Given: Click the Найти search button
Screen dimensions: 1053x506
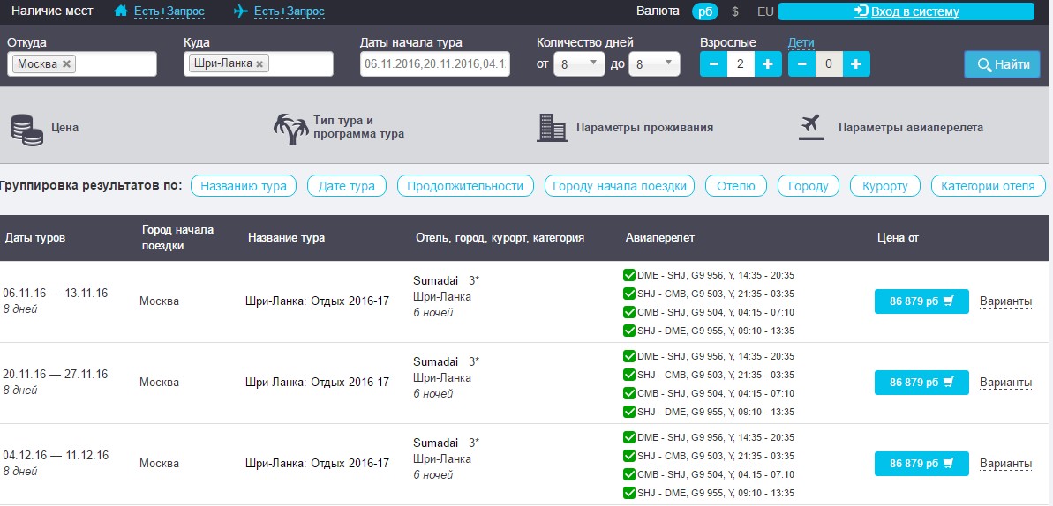Looking at the screenshot, I should point(1002,64).
